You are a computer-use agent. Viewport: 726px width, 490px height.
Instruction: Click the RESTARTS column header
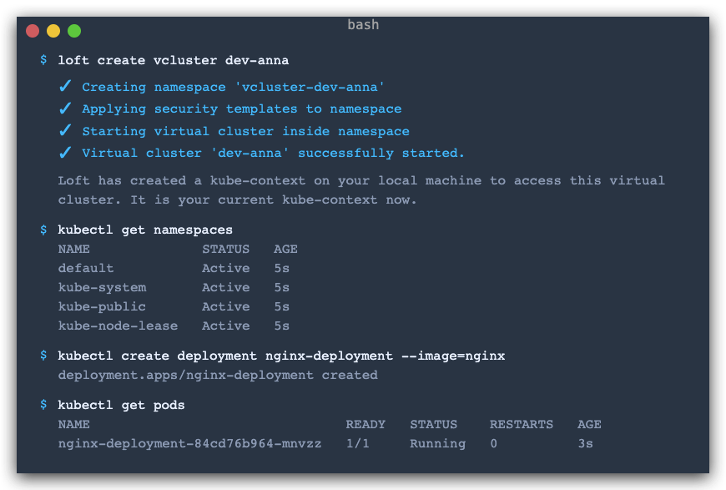pyautogui.click(x=522, y=424)
